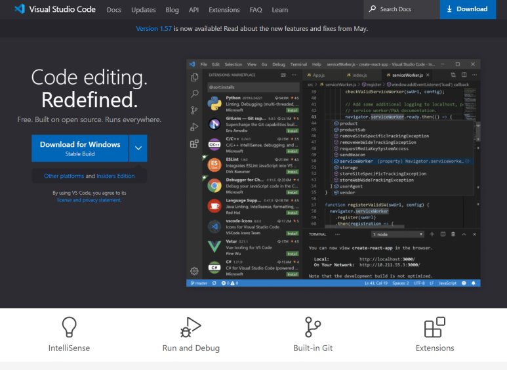This screenshot has width=507, height=370.
Task: Focus the Search Docs field
Action: 401,9
